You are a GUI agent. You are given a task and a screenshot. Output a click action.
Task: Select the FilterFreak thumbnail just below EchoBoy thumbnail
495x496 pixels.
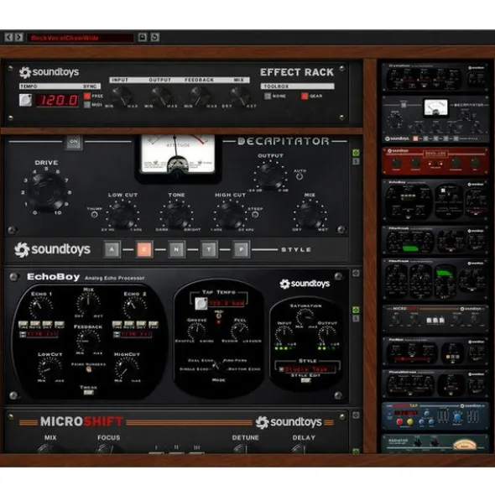pyautogui.click(x=435, y=240)
